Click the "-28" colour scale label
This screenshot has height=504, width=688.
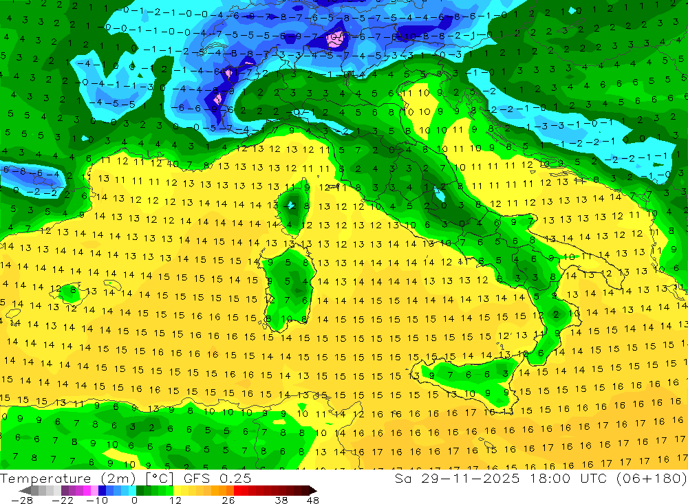click(21, 500)
